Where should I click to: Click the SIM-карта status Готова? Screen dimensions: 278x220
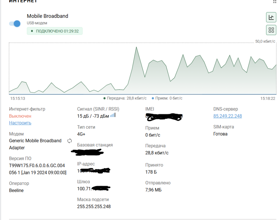pyautogui.click(x=221, y=134)
